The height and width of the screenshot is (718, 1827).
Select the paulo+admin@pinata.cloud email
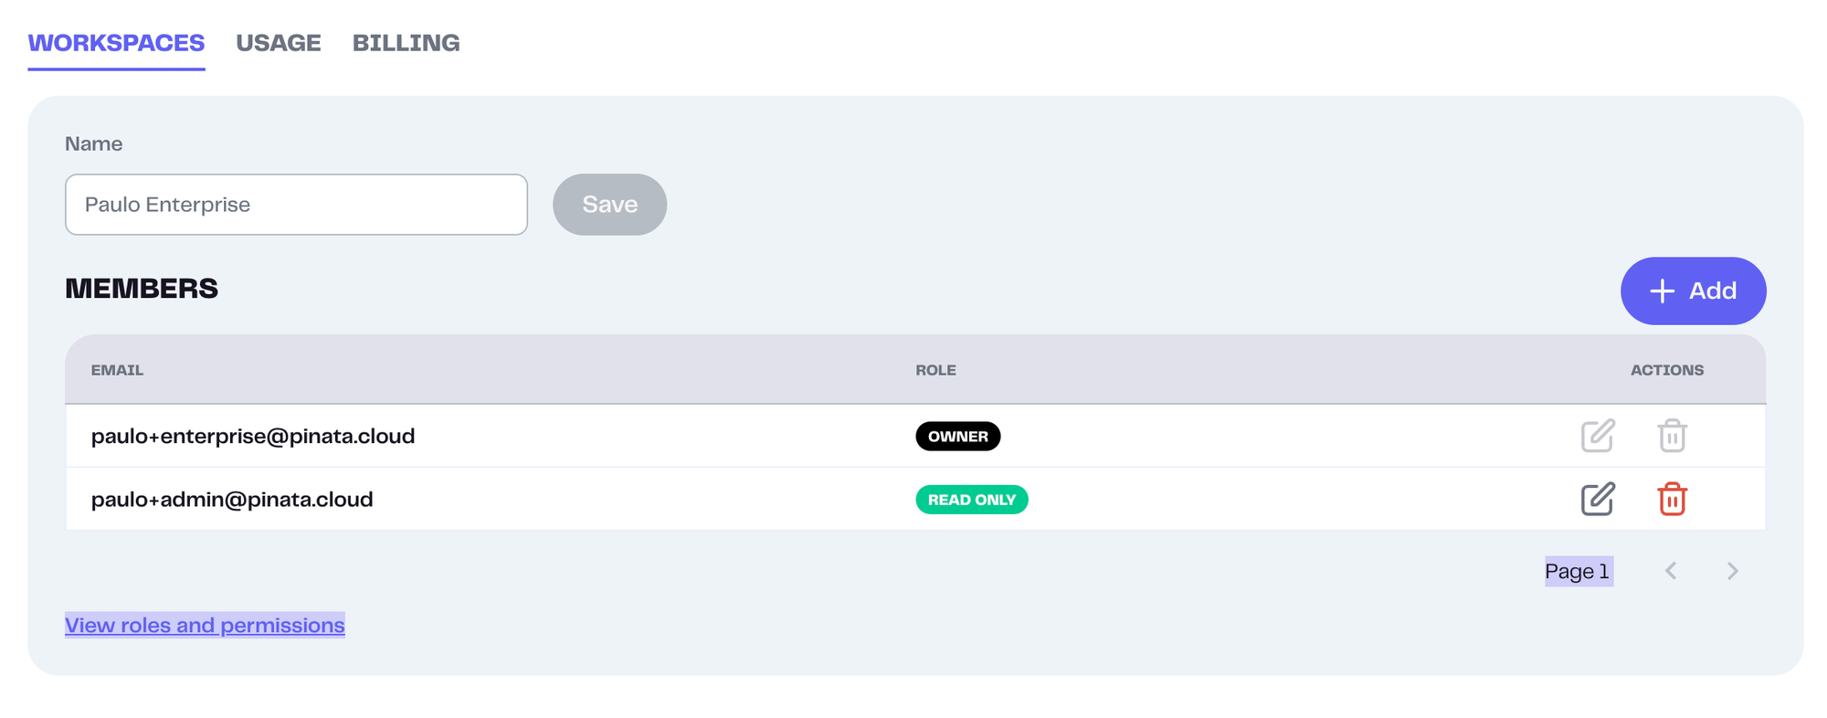(232, 500)
